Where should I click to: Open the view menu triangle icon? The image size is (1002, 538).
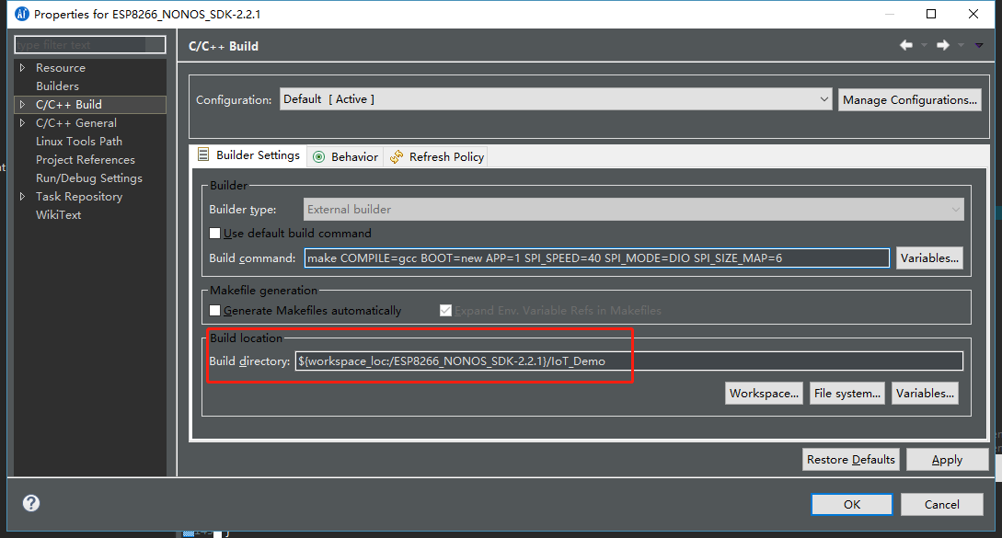[x=979, y=45]
